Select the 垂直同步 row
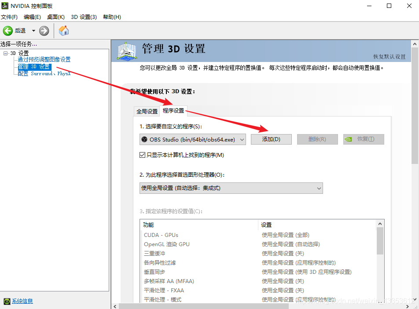 (258, 272)
